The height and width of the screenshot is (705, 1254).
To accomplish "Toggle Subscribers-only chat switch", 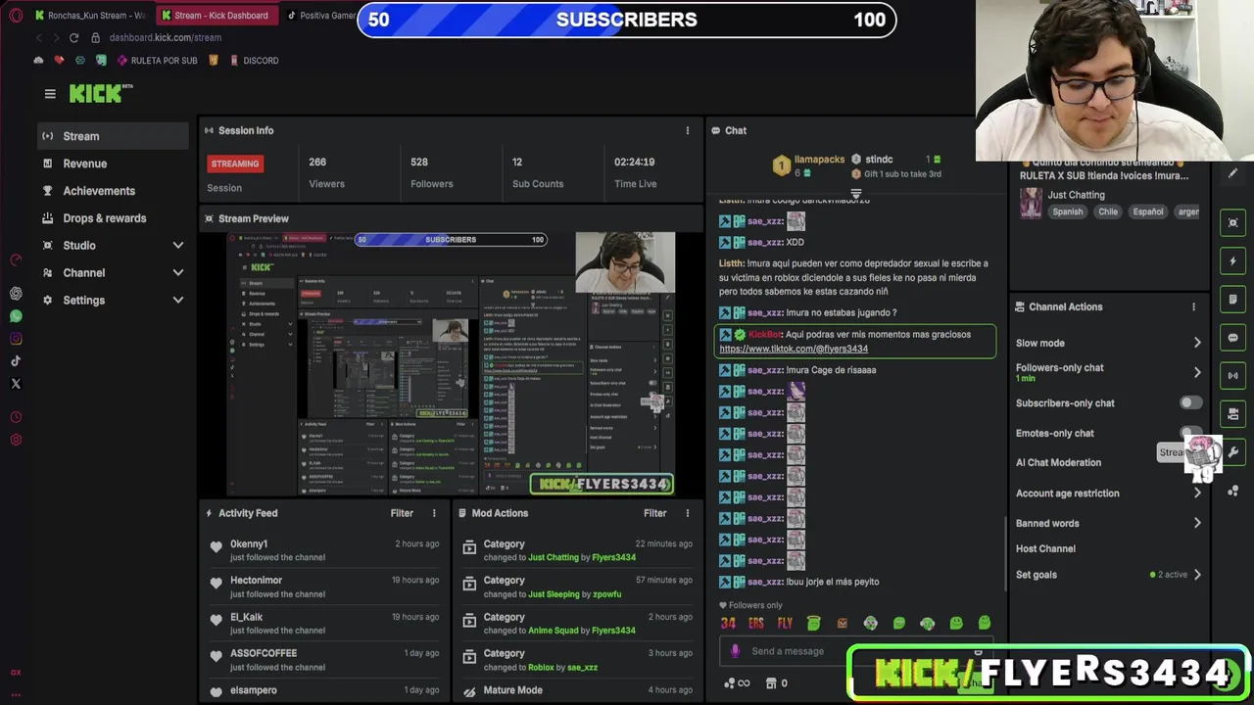I will pos(1190,402).
